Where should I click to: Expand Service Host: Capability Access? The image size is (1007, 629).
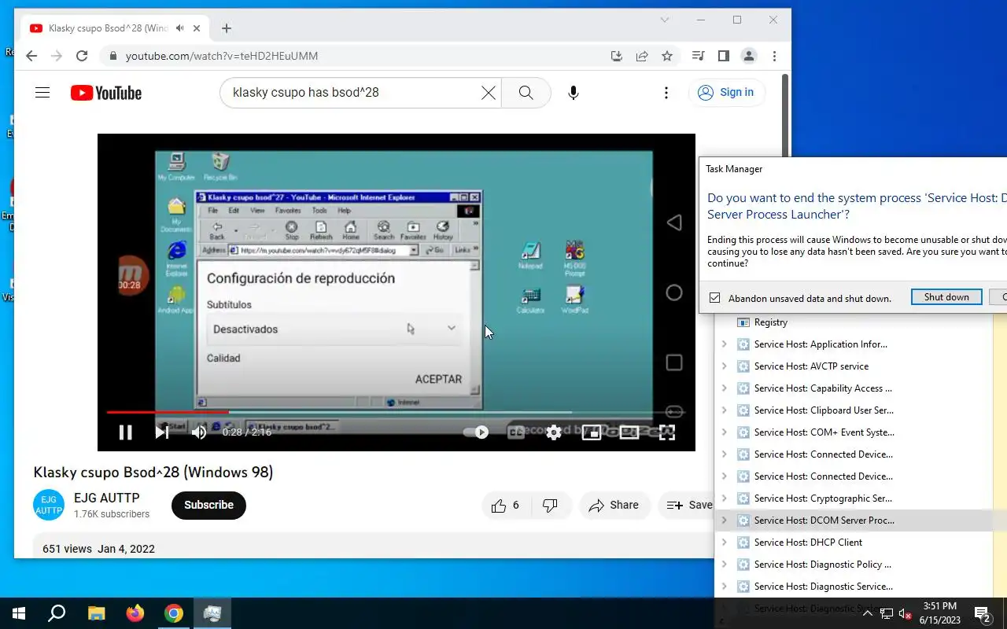point(725,388)
